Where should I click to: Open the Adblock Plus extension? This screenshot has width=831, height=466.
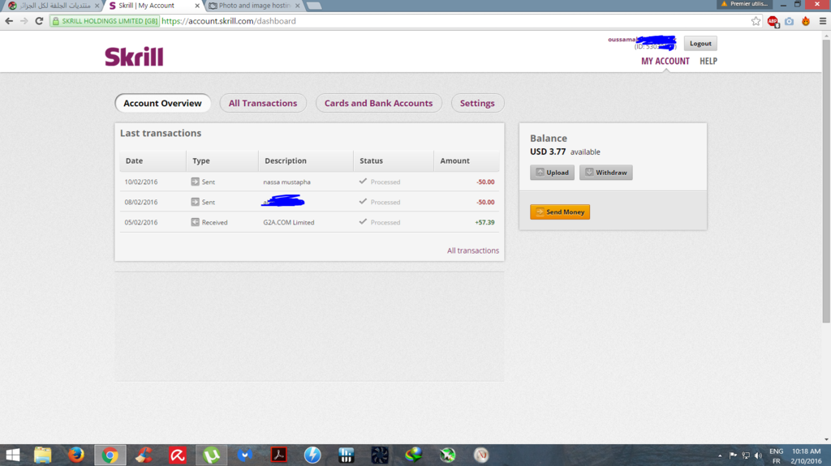[x=773, y=21]
